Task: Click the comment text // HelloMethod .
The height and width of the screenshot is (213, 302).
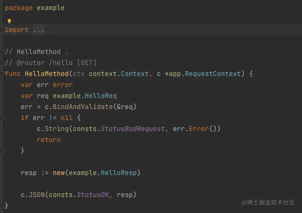Action: [37, 52]
